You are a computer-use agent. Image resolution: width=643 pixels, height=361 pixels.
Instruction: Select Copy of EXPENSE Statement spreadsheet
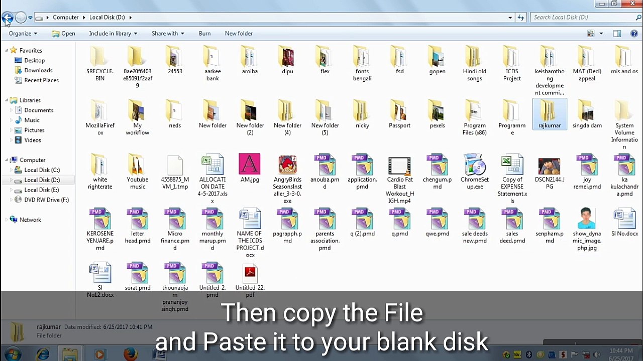(512, 178)
